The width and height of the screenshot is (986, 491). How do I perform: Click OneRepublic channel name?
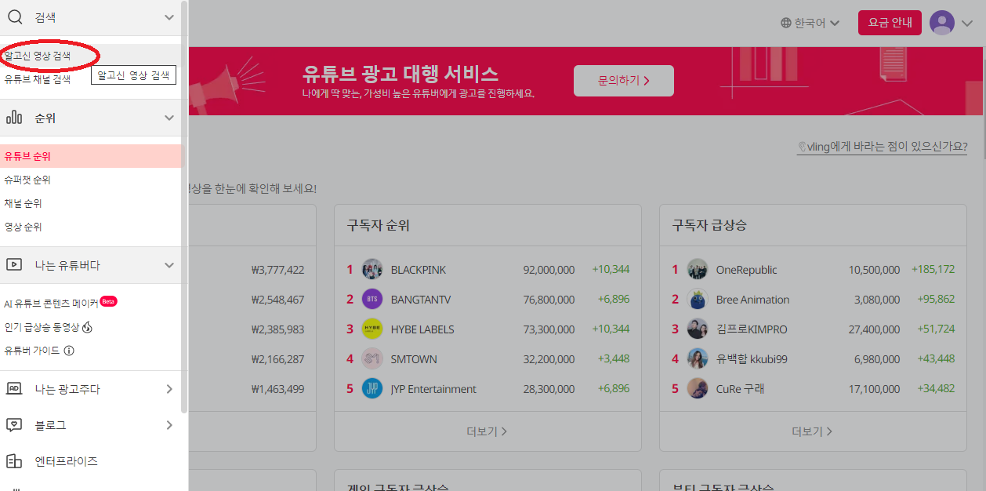point(747,270)
